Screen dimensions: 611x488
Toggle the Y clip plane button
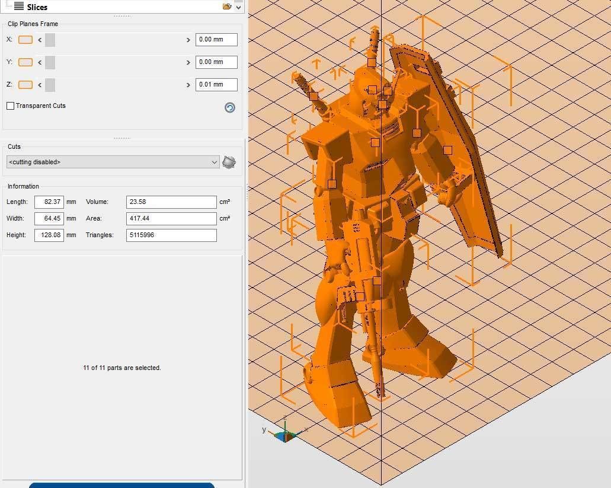(x=25, y=62)
